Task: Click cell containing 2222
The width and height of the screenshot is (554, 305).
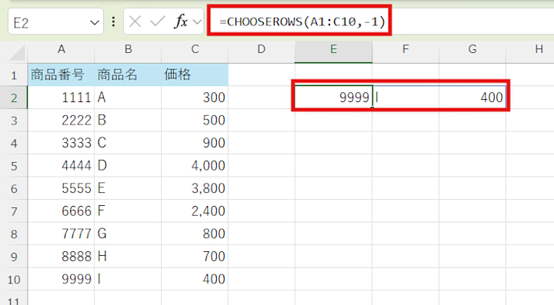Action: 61,121
